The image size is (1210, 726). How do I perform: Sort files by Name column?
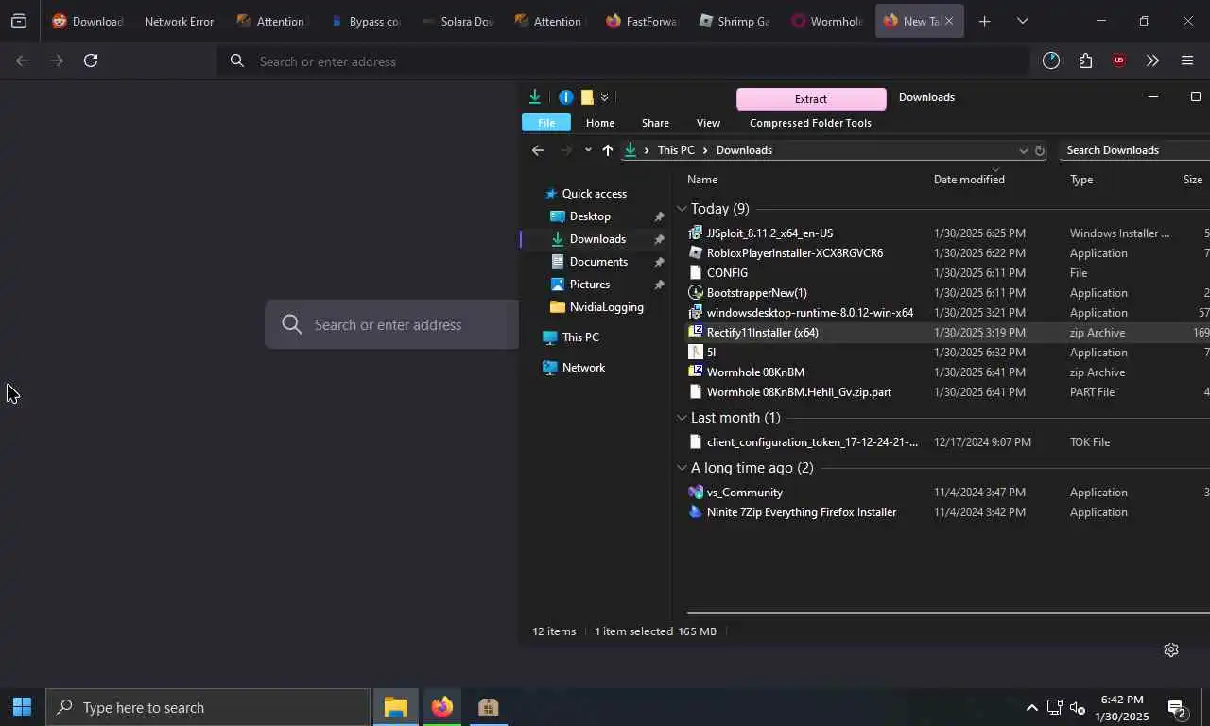pos(702,180)
